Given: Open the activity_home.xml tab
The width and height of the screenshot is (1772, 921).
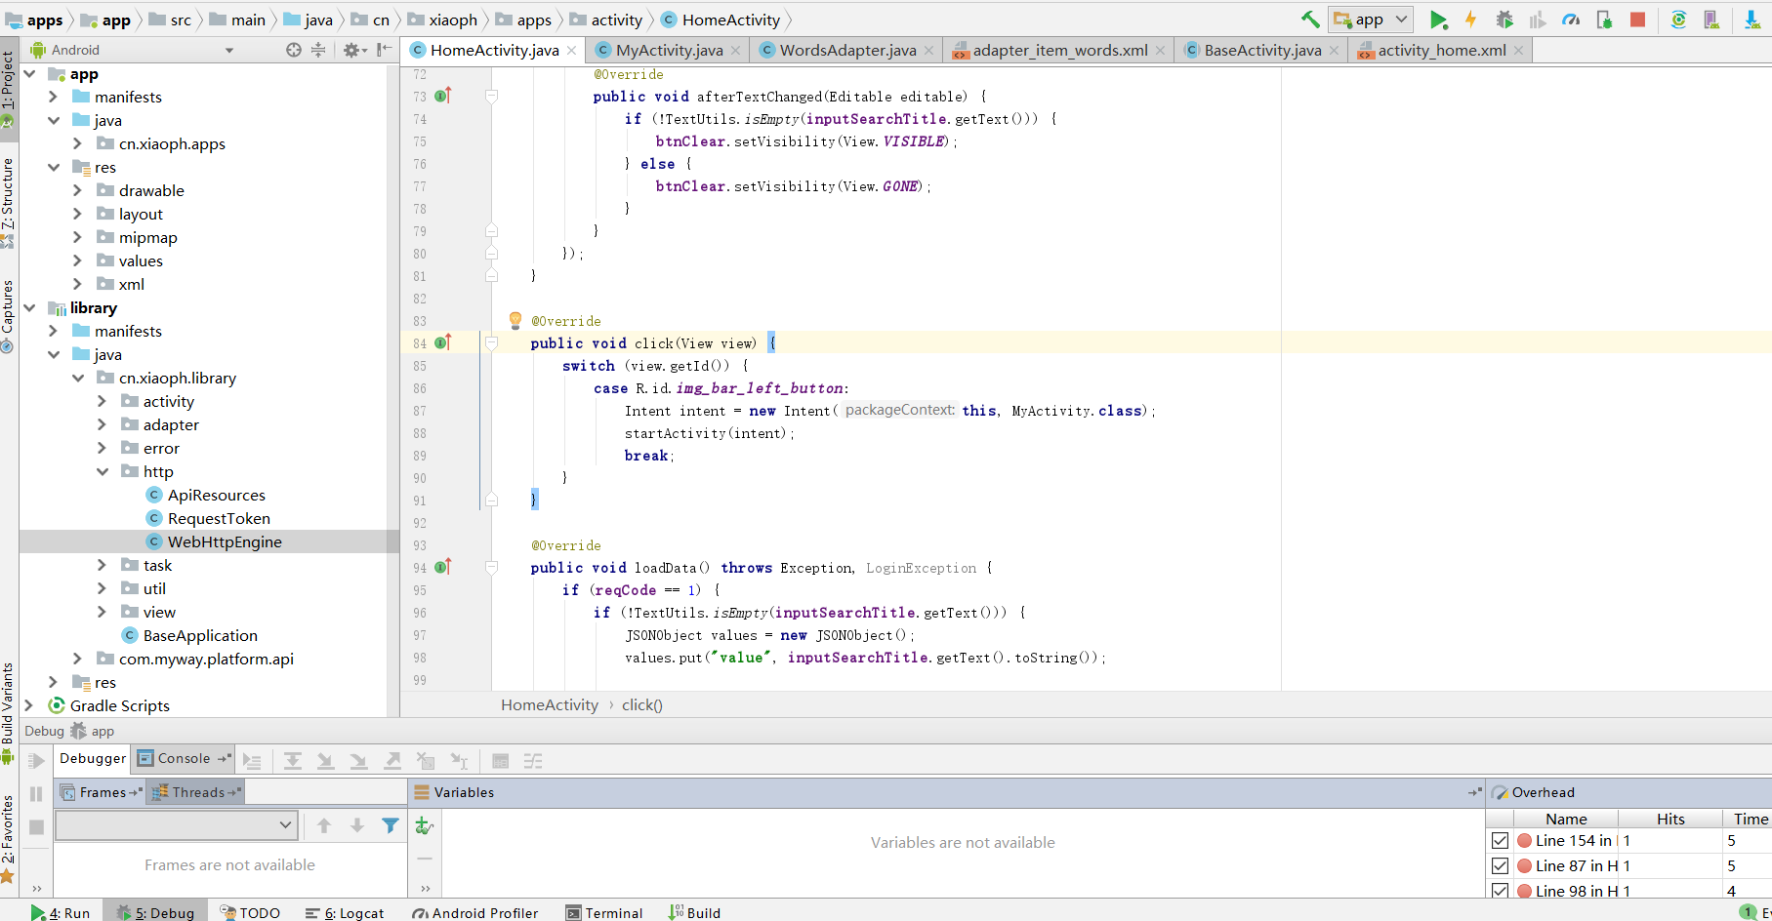Looking at the screenshot, I should [1442, 50].
